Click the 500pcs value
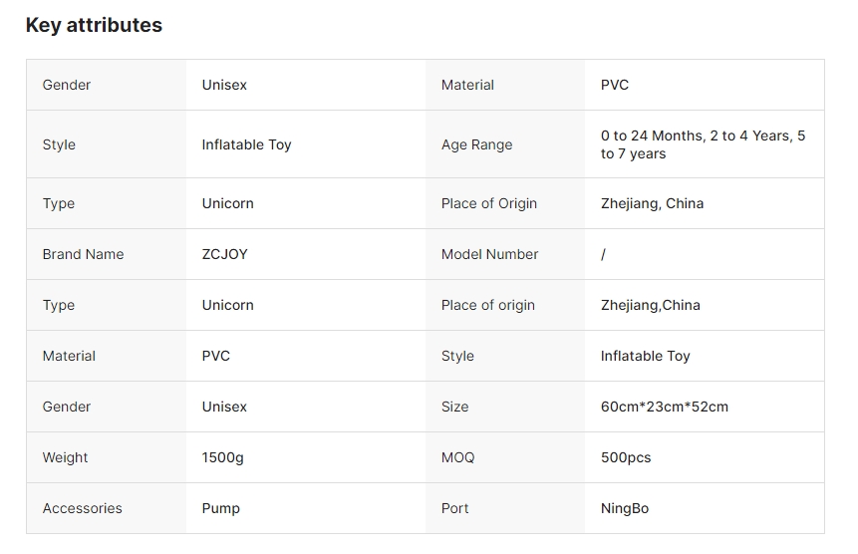This screenshot has height=554, width=858. 625,457
